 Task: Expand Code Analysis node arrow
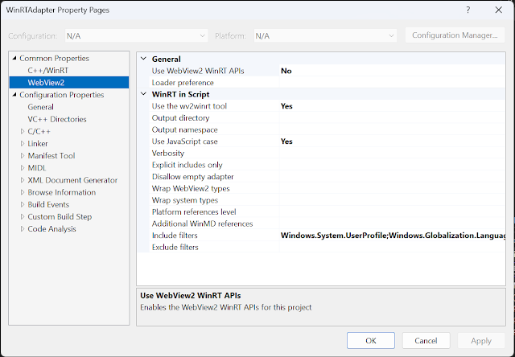23,228
